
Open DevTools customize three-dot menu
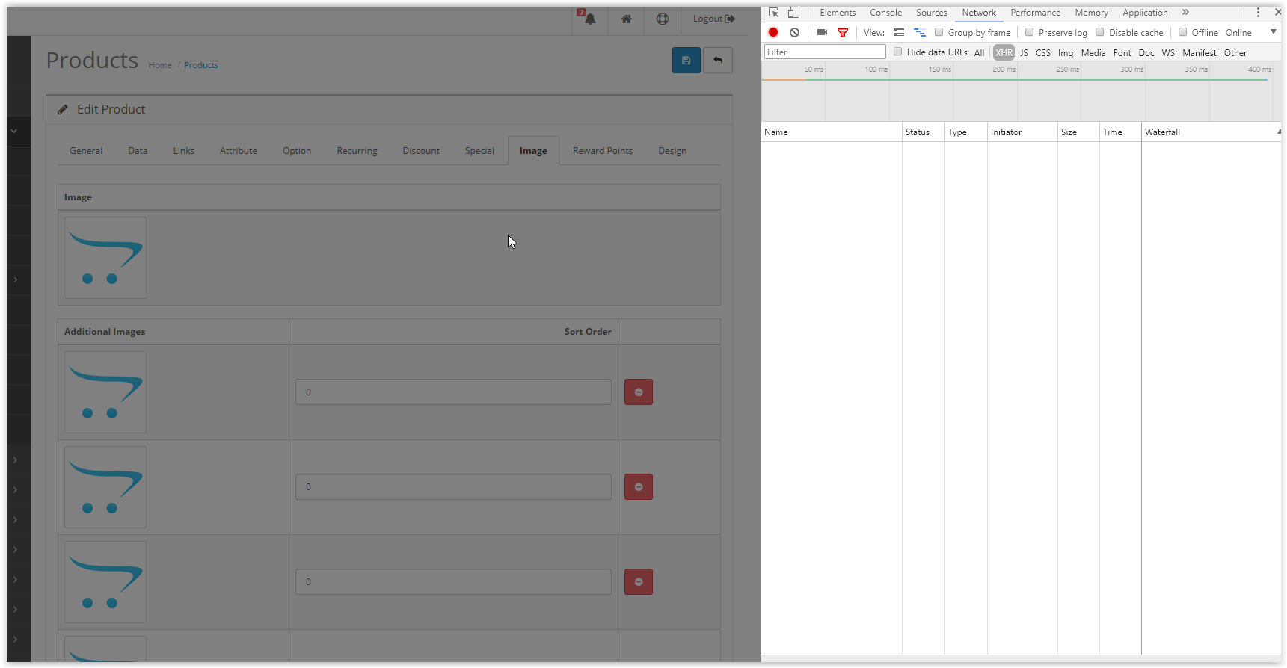[x=1258, y=13]
